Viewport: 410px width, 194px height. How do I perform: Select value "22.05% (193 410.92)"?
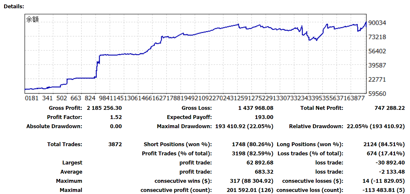coord(376,126)
